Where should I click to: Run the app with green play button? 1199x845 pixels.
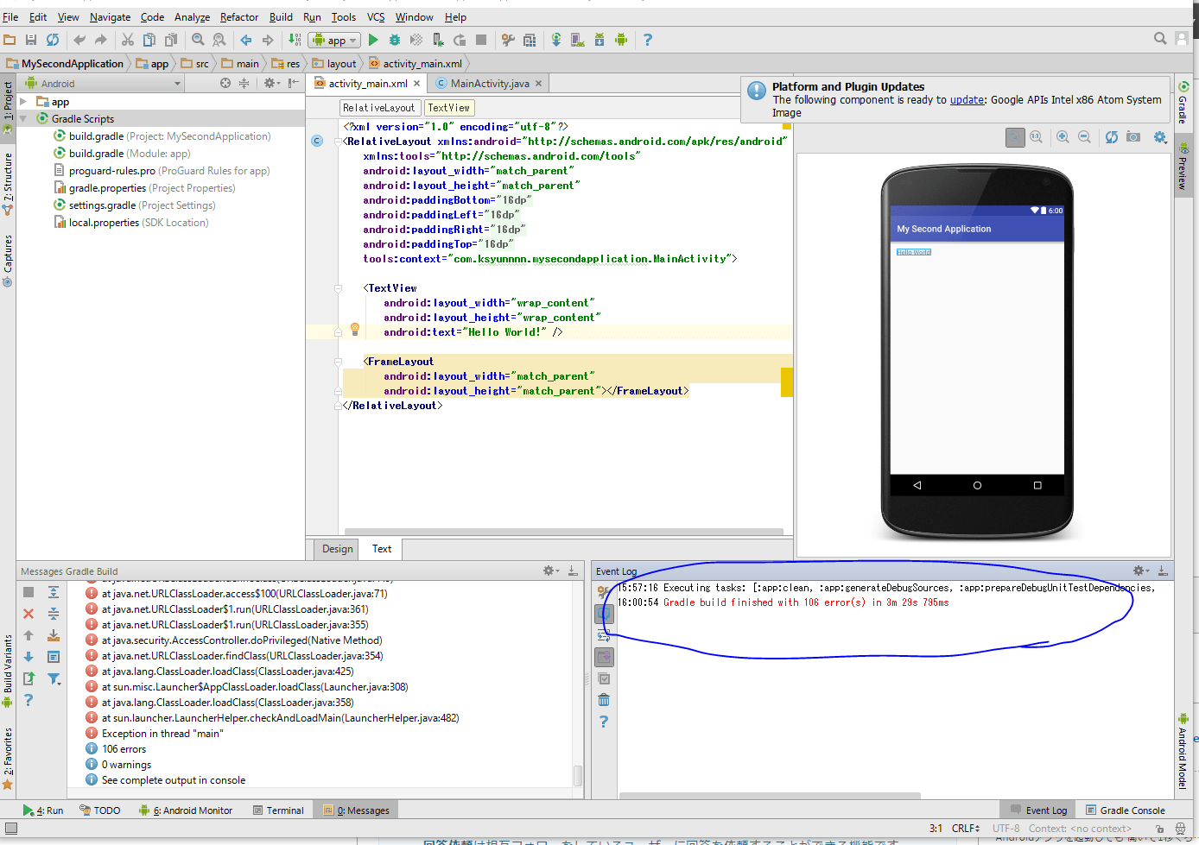tap(373, 40)
